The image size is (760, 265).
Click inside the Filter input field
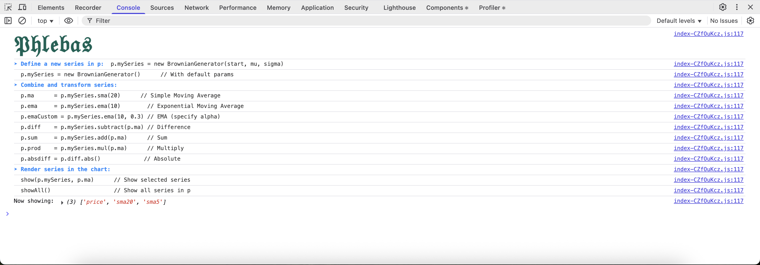tap(177, 21)
